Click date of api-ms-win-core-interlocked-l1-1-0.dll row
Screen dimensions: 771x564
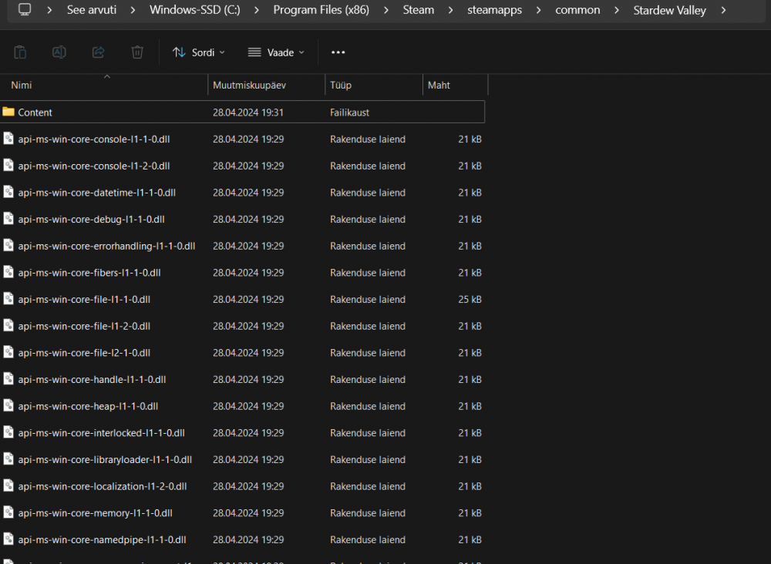pos(248,433)
